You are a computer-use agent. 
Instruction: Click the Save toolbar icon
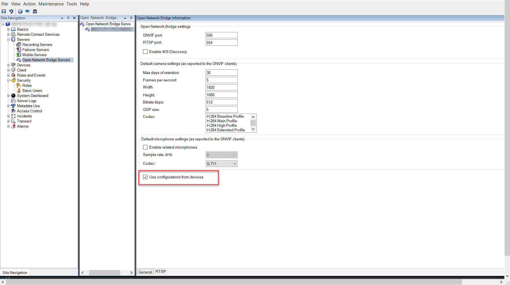(4, 11)
